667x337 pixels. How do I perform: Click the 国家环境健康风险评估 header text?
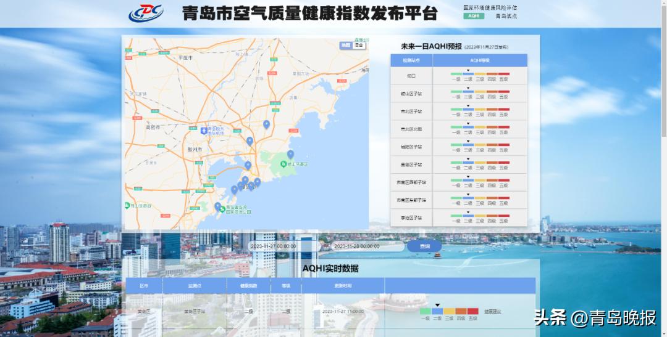tap(490, 7)
